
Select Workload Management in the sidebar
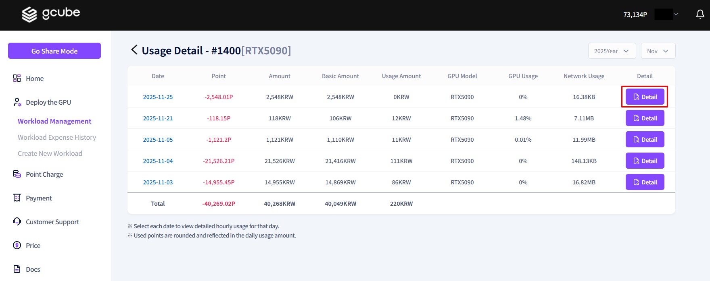54,121
